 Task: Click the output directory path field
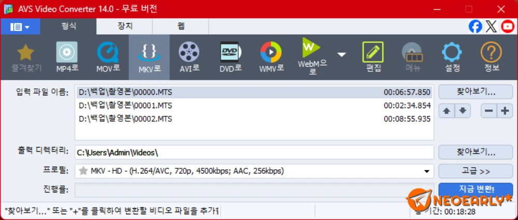254,152
